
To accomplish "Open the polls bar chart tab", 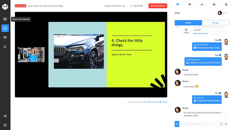I will point(202,4).
